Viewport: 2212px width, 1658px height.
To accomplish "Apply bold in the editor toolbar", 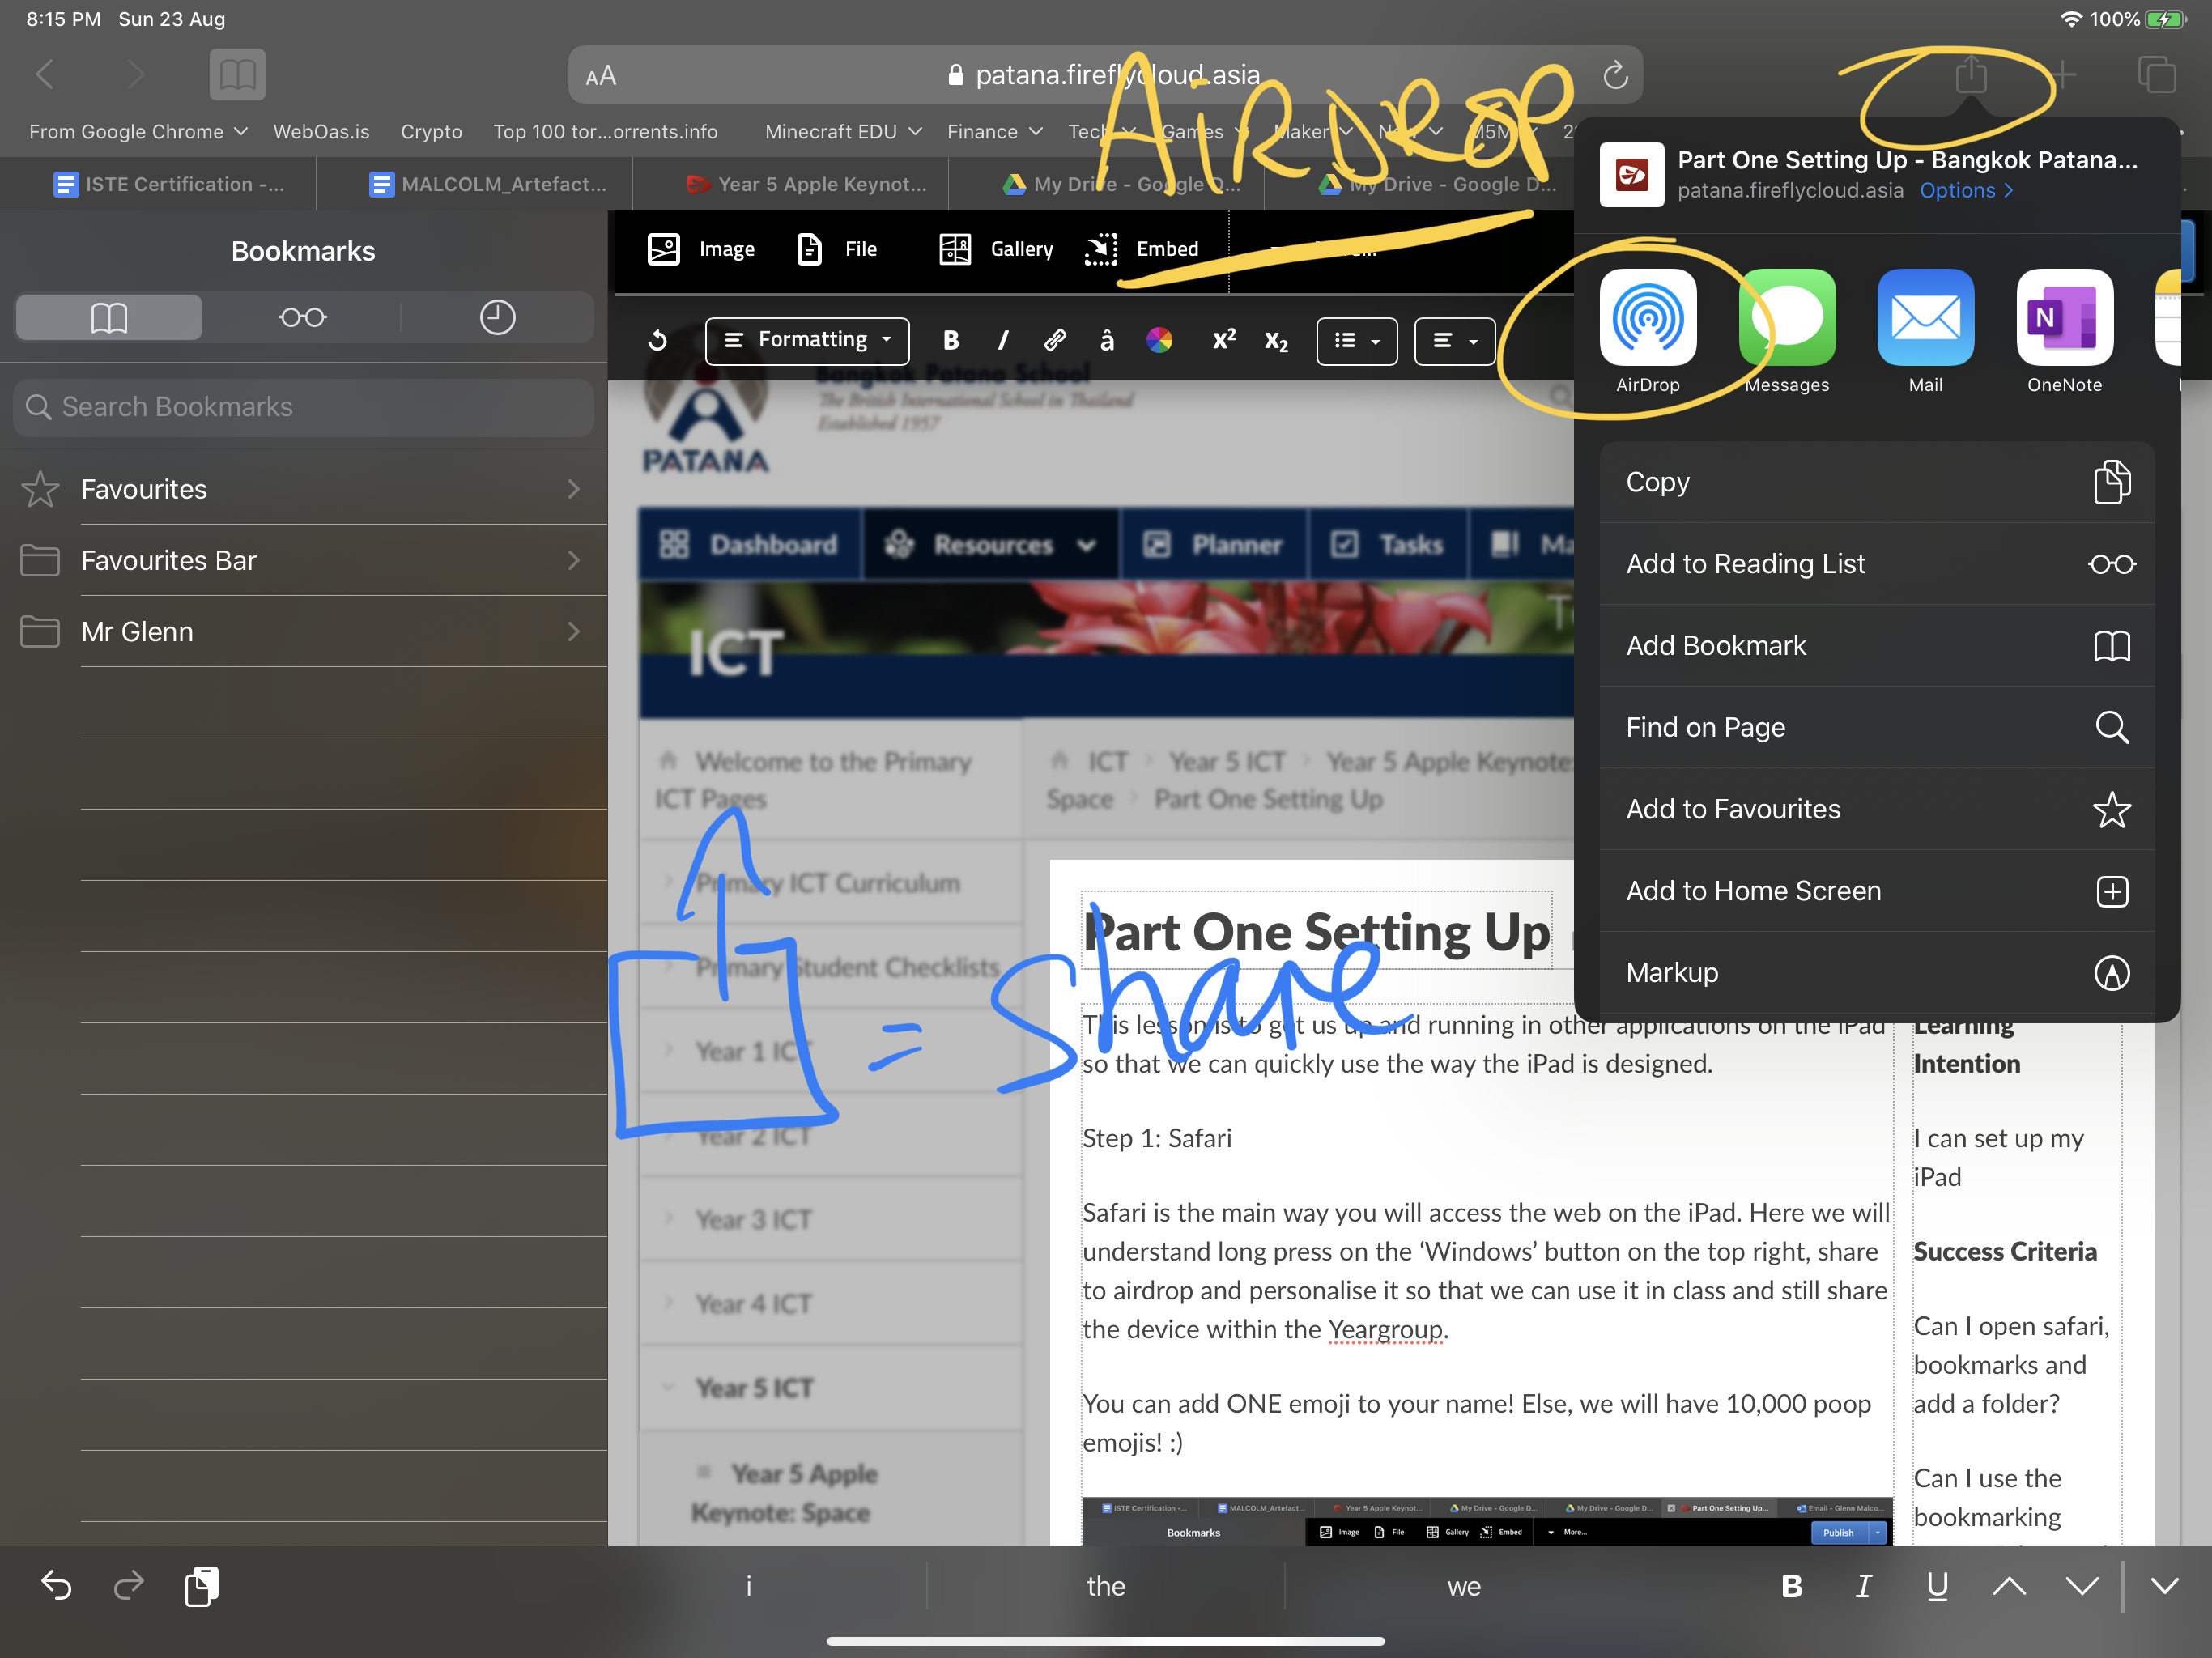I will click(x=951, y=341).
